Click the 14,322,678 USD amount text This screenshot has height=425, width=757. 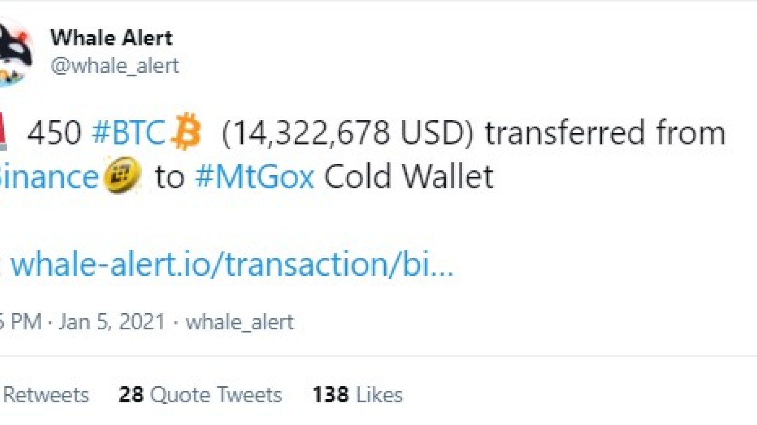[x=348, y=133]
